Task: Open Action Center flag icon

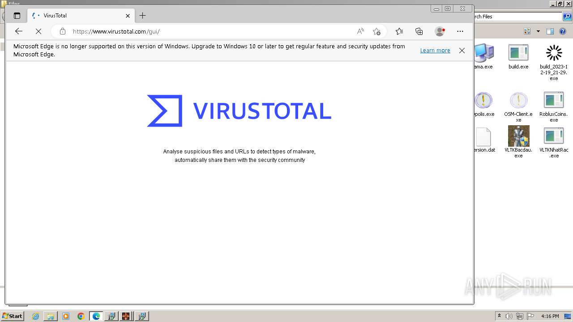Action: tap(530, 316)
